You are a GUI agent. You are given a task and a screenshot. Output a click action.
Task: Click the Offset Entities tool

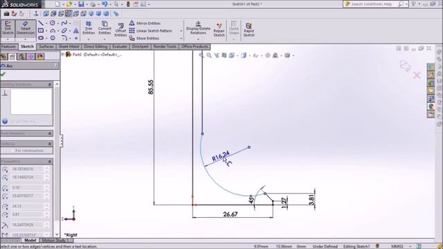coord(120,30)
